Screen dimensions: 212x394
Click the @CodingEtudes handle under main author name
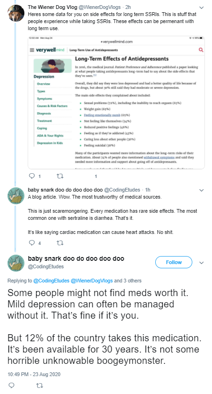click(x=45, y=266)
